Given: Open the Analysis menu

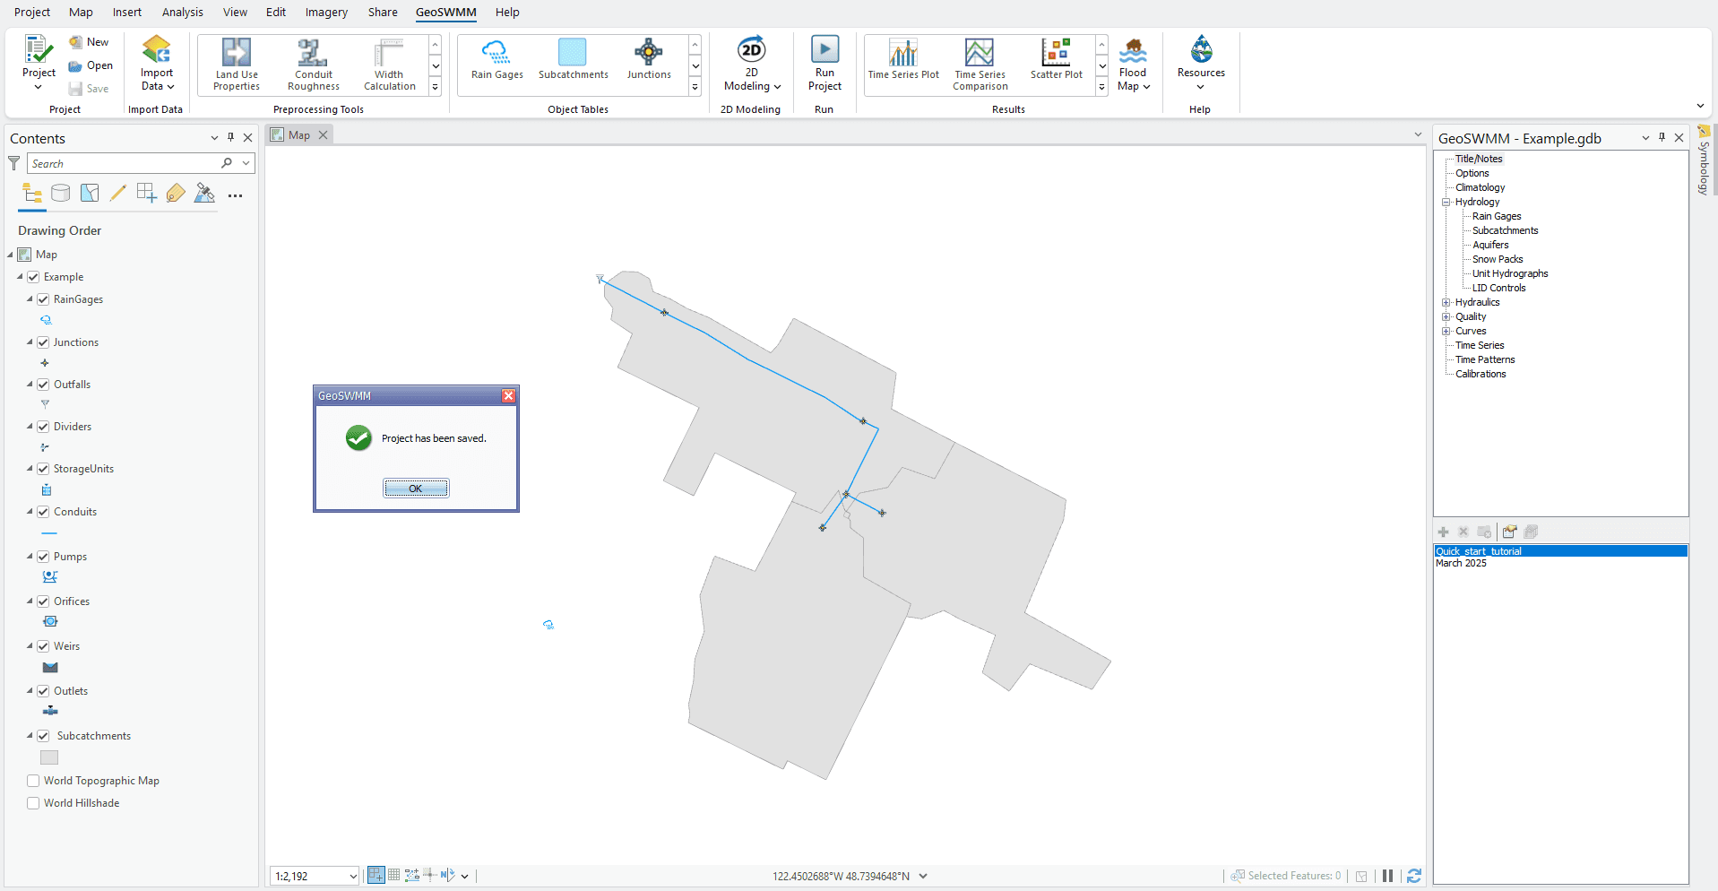Looking at the screenshot, I should coord(182,12).
